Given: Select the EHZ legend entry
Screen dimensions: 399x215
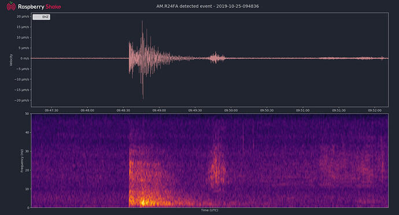Looking at the screenshot, I should (41, 17).
